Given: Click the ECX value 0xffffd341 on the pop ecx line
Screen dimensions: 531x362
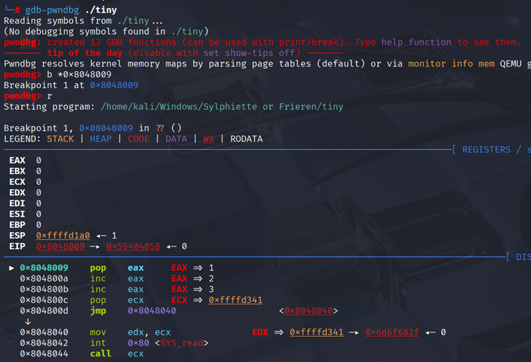Looking at the screenshot, I should tap(236, 300).
